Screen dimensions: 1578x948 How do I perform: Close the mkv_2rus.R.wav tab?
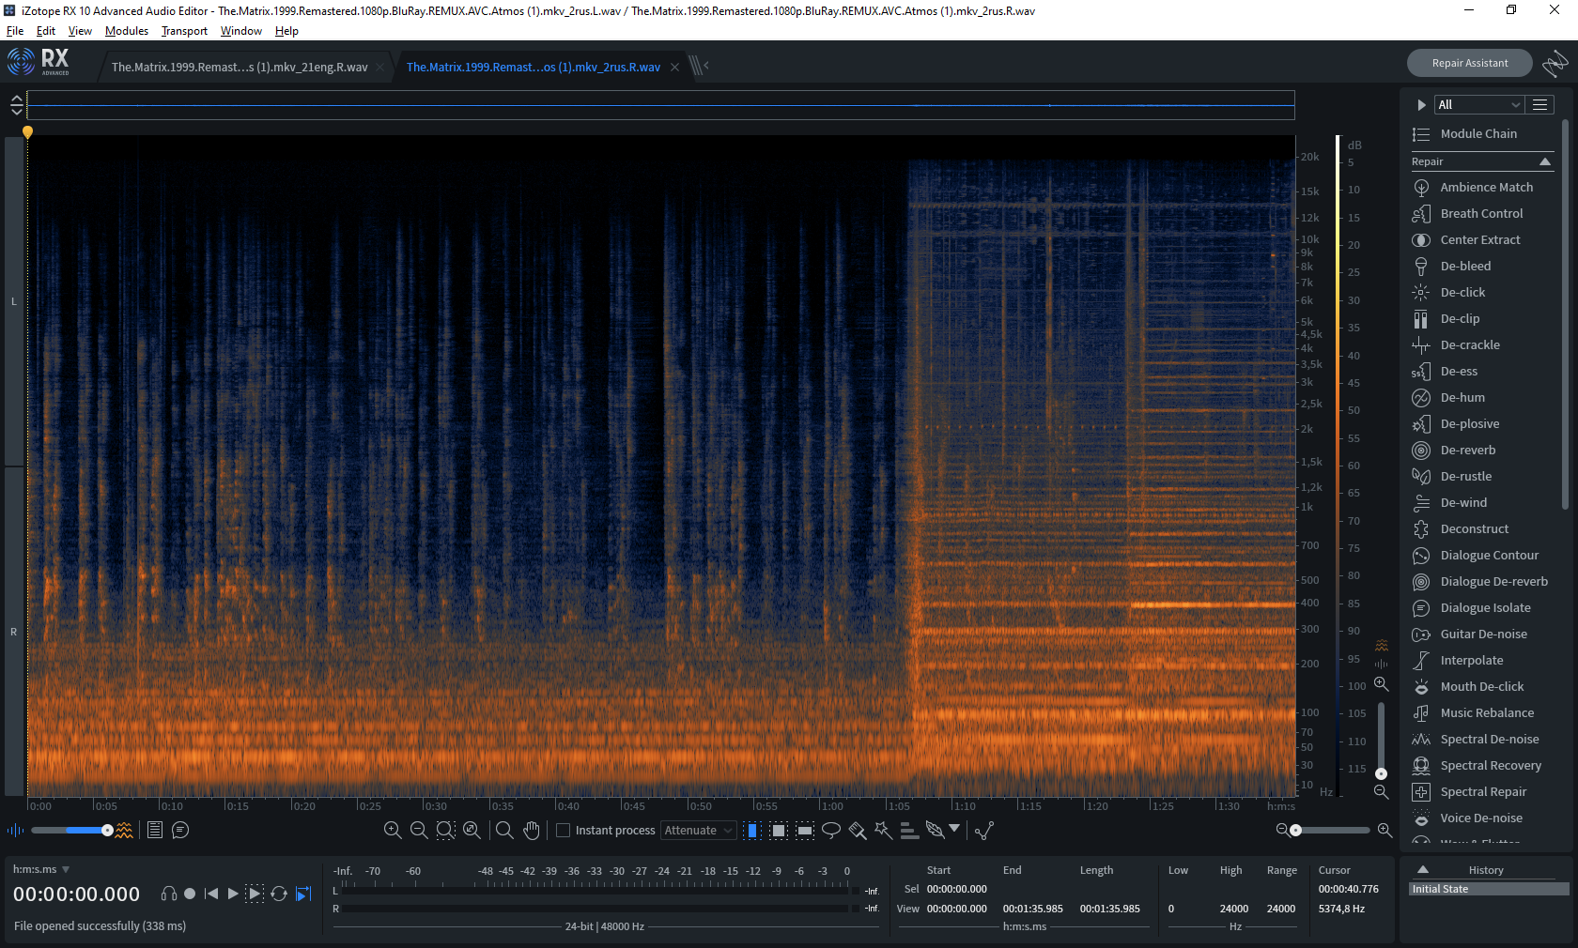pos(674,68)
